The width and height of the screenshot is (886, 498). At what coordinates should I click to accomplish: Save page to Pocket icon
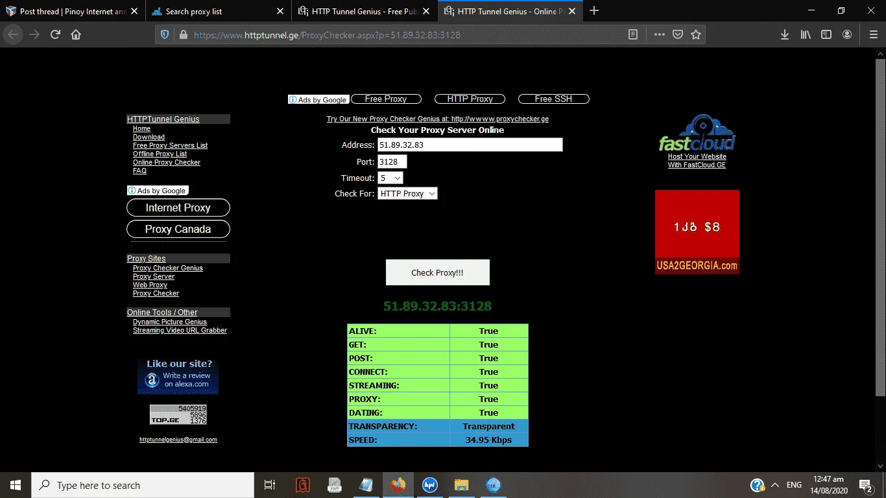(678, 35)
